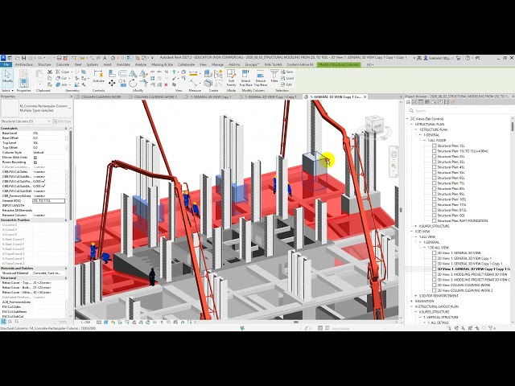
Task: Open the Properties ribbon button
Action: [x=23, y=81]
